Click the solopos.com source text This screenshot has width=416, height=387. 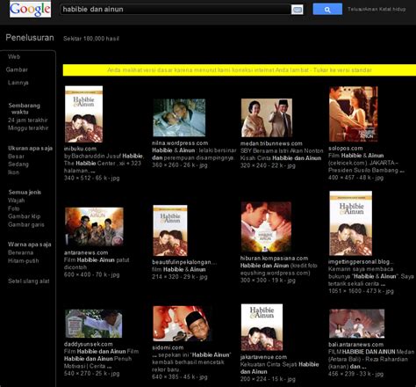[345, 148]
